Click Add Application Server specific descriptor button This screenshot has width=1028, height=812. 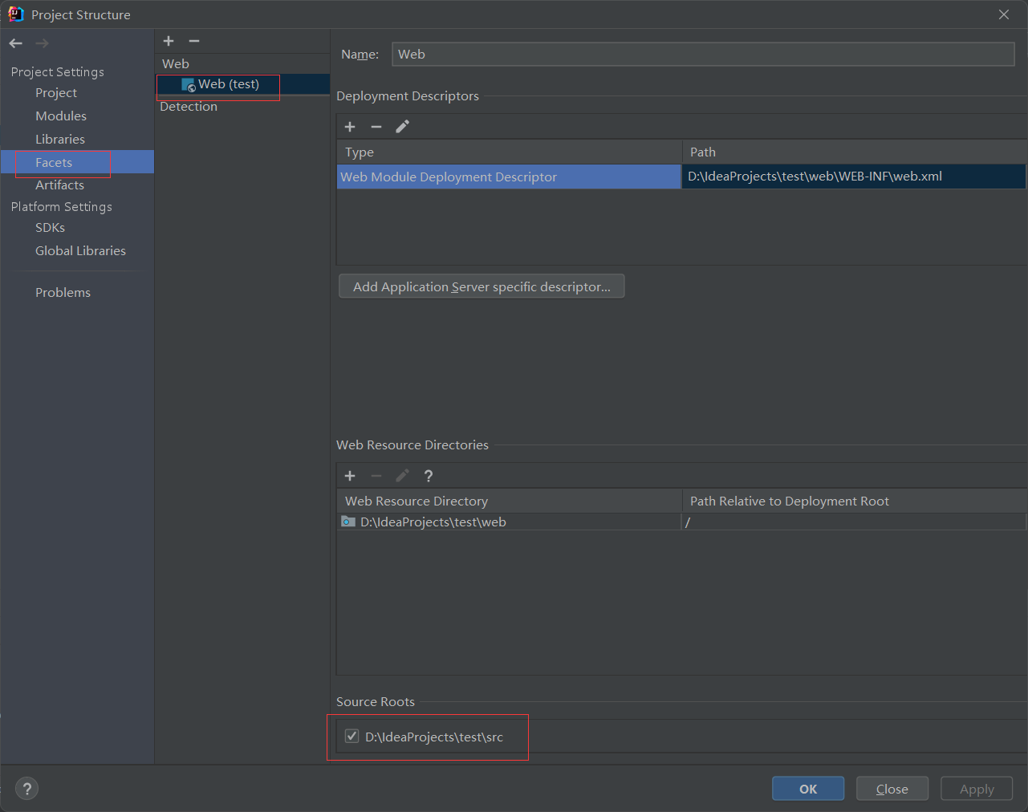pos(481,286)
